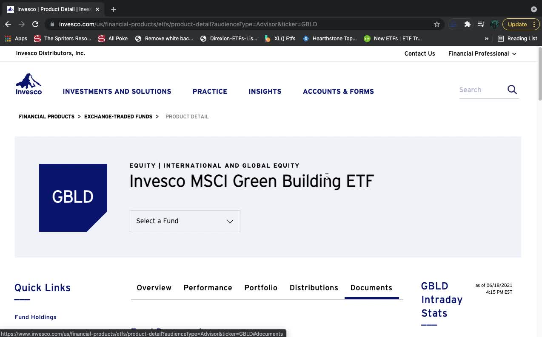Open the Hearthstone Top bookmark
Viewport: 542px width, 337px height.
tap(330, 39)
